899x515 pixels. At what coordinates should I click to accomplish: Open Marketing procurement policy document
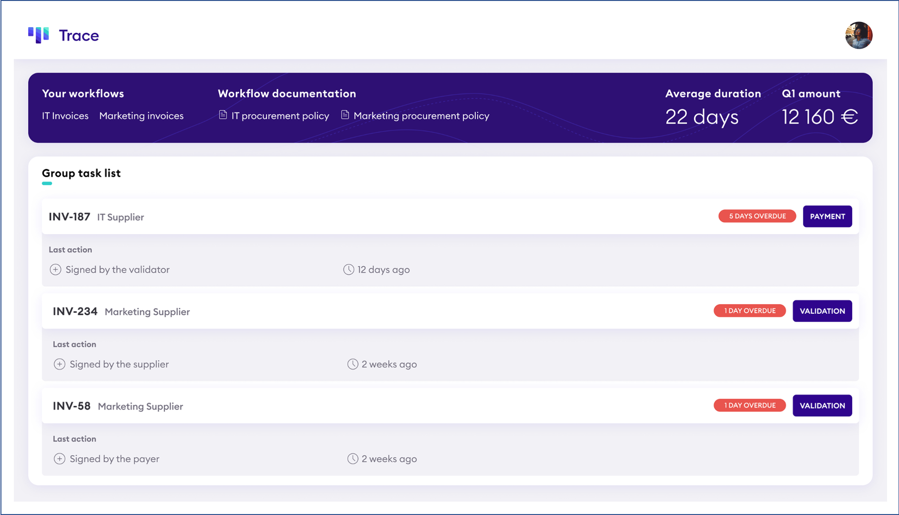pos(421,116)
